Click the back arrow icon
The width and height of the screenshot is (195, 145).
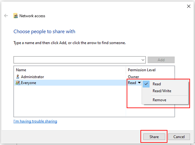coord(6,16)
